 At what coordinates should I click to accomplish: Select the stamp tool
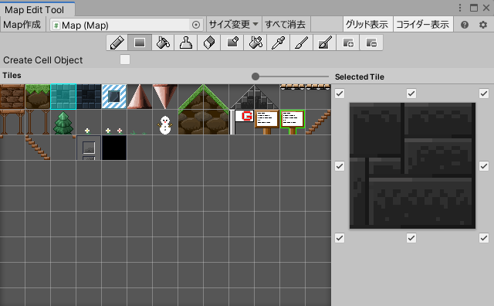point(186,42)
